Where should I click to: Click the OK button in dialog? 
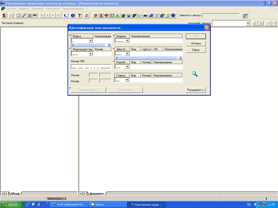196,36
